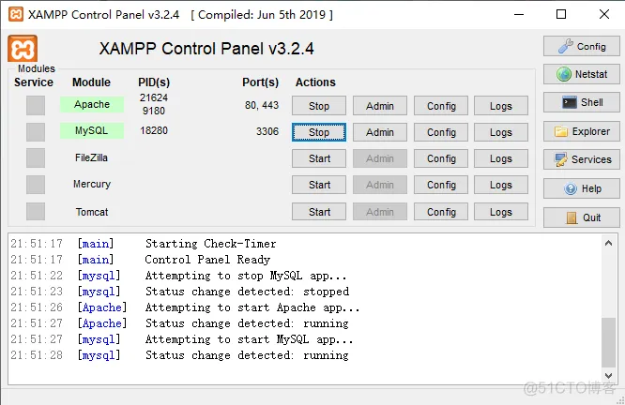
Task: Open Tomcat Logs menu
Action: point(501,212)
